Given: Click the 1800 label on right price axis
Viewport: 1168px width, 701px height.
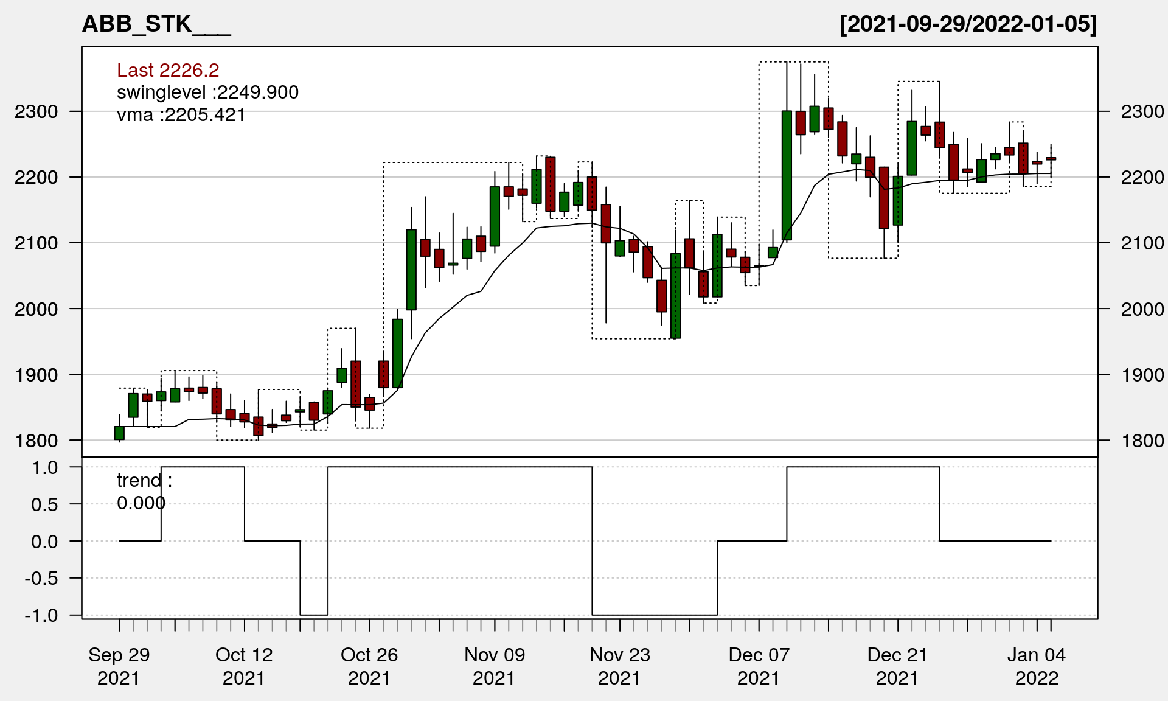Looking at the screenshot, I should 1142,441.
